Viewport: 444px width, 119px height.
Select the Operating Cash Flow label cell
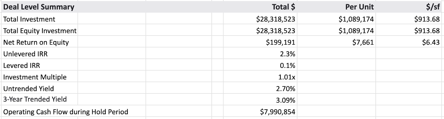[x=66, y=112]
